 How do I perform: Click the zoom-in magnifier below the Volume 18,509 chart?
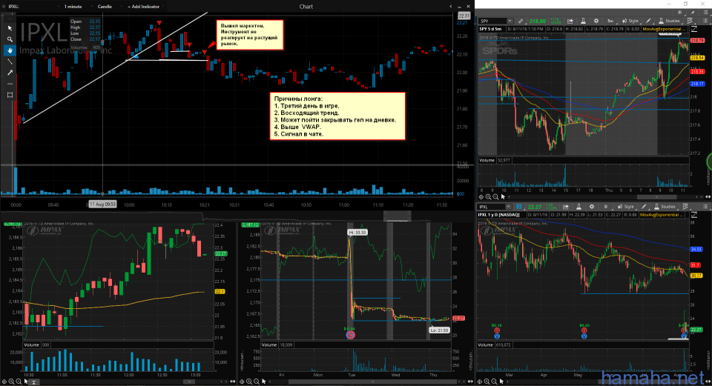(249, 382)
